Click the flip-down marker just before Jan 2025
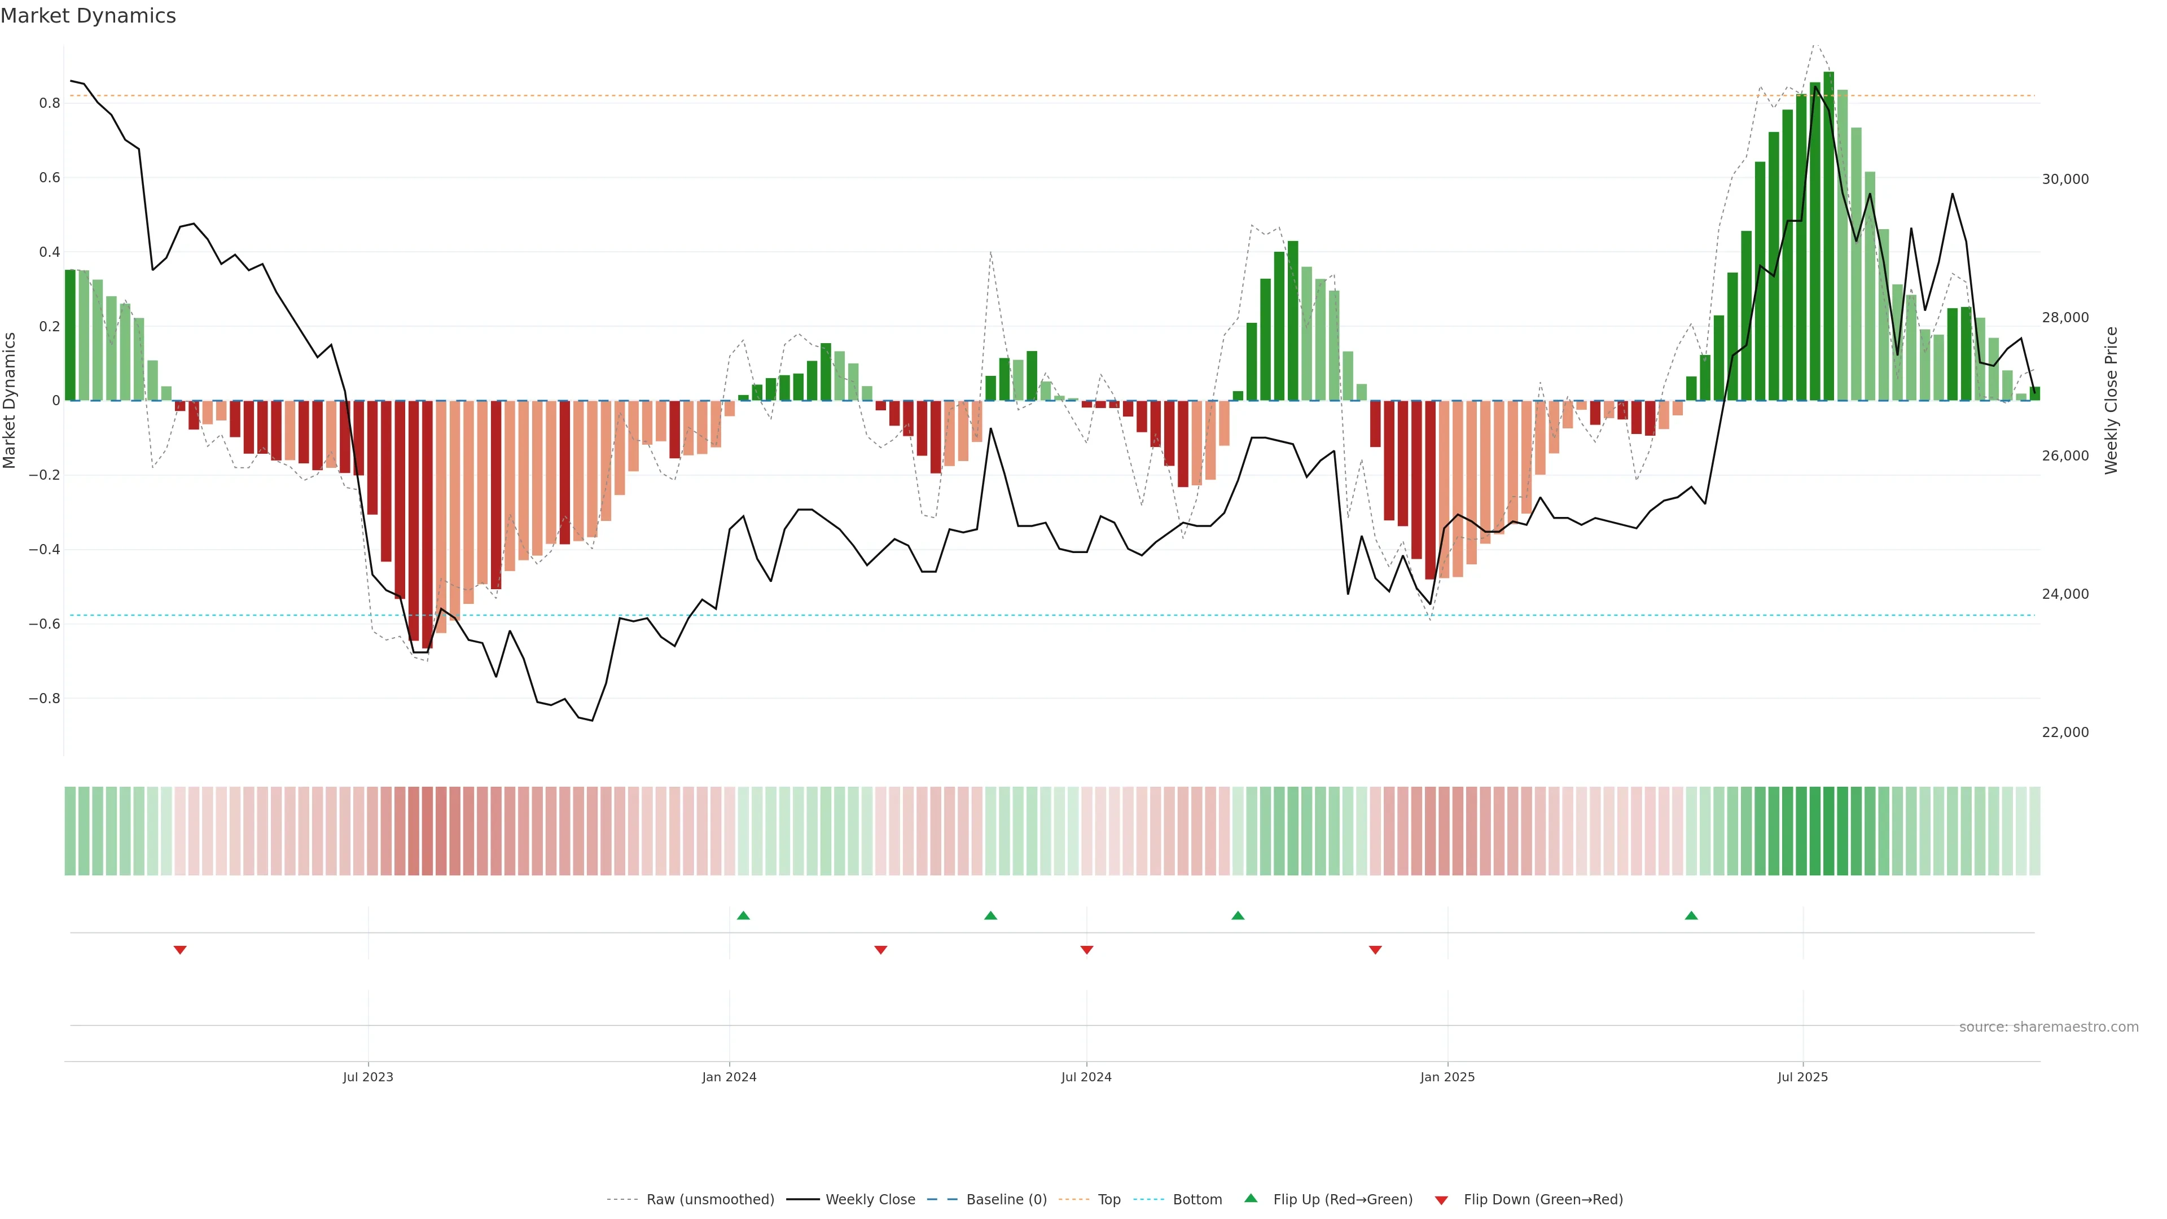The image size is (2167, 1219). [x=1375, y=950]
